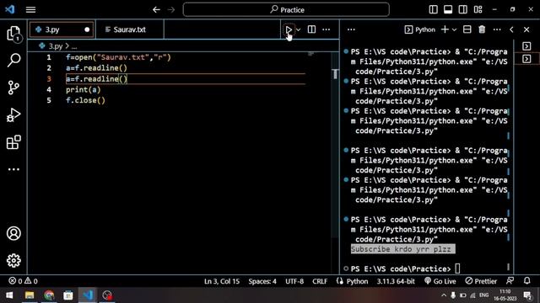Click the Prettier status item

click(481, 281)
